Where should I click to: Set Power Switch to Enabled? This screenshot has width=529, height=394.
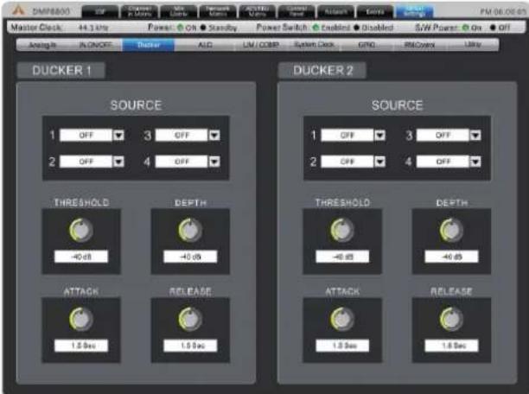[x=315, y=28]
